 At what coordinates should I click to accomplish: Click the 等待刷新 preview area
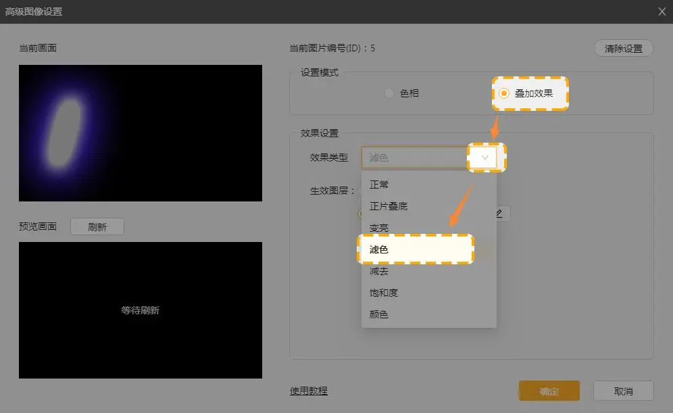click(140, 310)
